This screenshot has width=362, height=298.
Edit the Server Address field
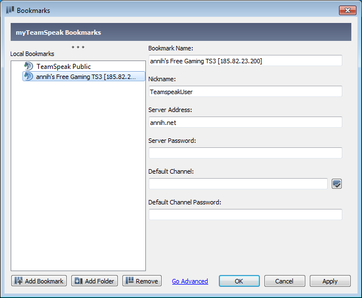[245, 122]
